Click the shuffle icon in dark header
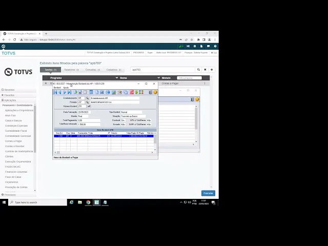The image size is (328, 246). [188, 46]
